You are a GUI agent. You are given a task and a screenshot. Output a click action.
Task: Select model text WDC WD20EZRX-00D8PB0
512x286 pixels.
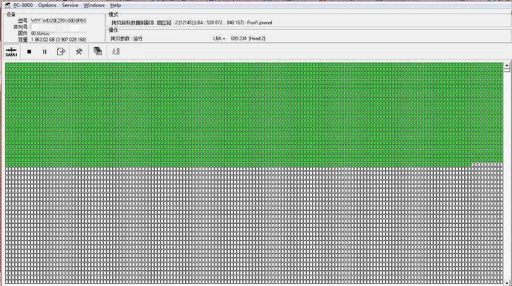[x=58, y=20]
